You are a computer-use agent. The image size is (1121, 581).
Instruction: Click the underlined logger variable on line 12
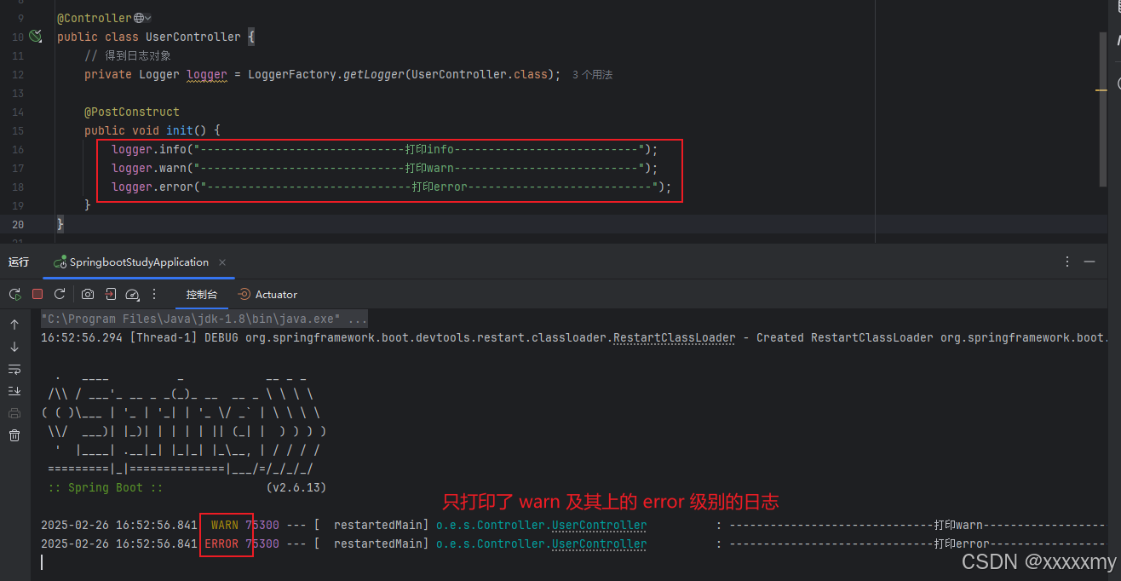point(207,74)
